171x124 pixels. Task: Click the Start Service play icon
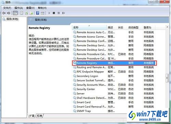pyautogui.click(x=49, y=13)
